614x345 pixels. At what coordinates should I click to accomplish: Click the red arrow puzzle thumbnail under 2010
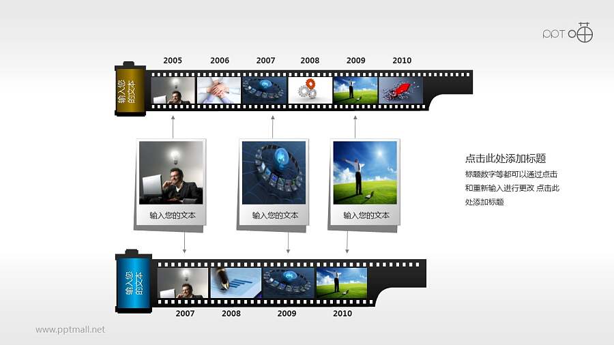[x=400, y=90]
